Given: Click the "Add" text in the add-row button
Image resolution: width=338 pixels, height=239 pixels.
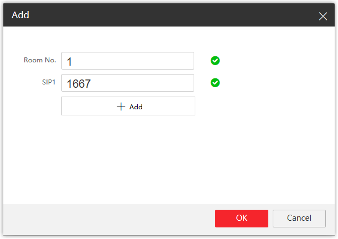Looking at the screenshot, I should (x=136, y=107).
